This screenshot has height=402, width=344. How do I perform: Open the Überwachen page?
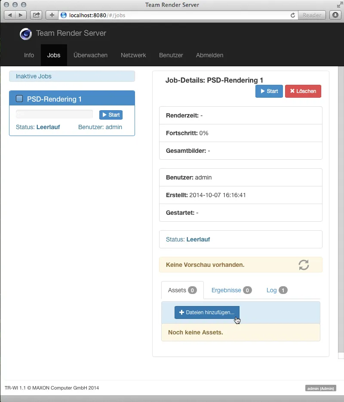coord(90,55)
